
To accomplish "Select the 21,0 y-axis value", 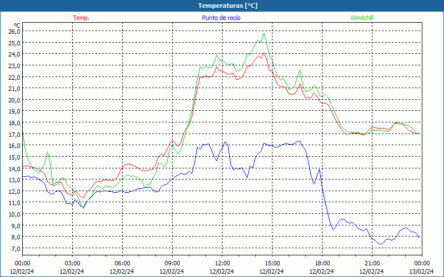I will [14, 89].
